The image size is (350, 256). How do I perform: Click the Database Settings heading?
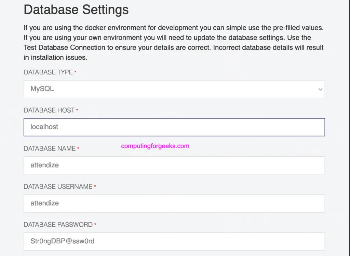pos(76,10)
